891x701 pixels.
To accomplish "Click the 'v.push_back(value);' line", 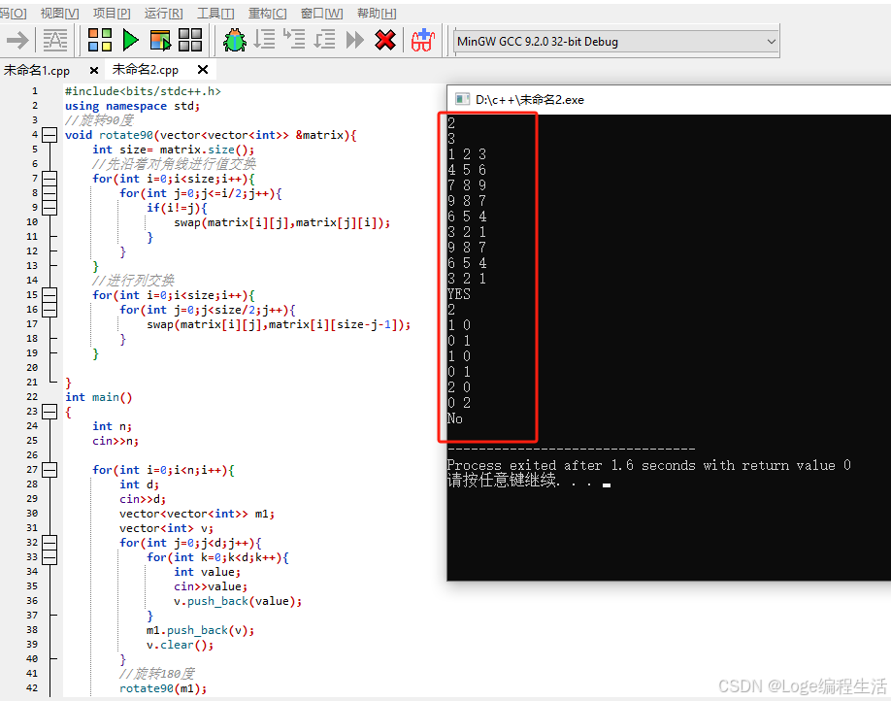I will click(x=238, y=601).
